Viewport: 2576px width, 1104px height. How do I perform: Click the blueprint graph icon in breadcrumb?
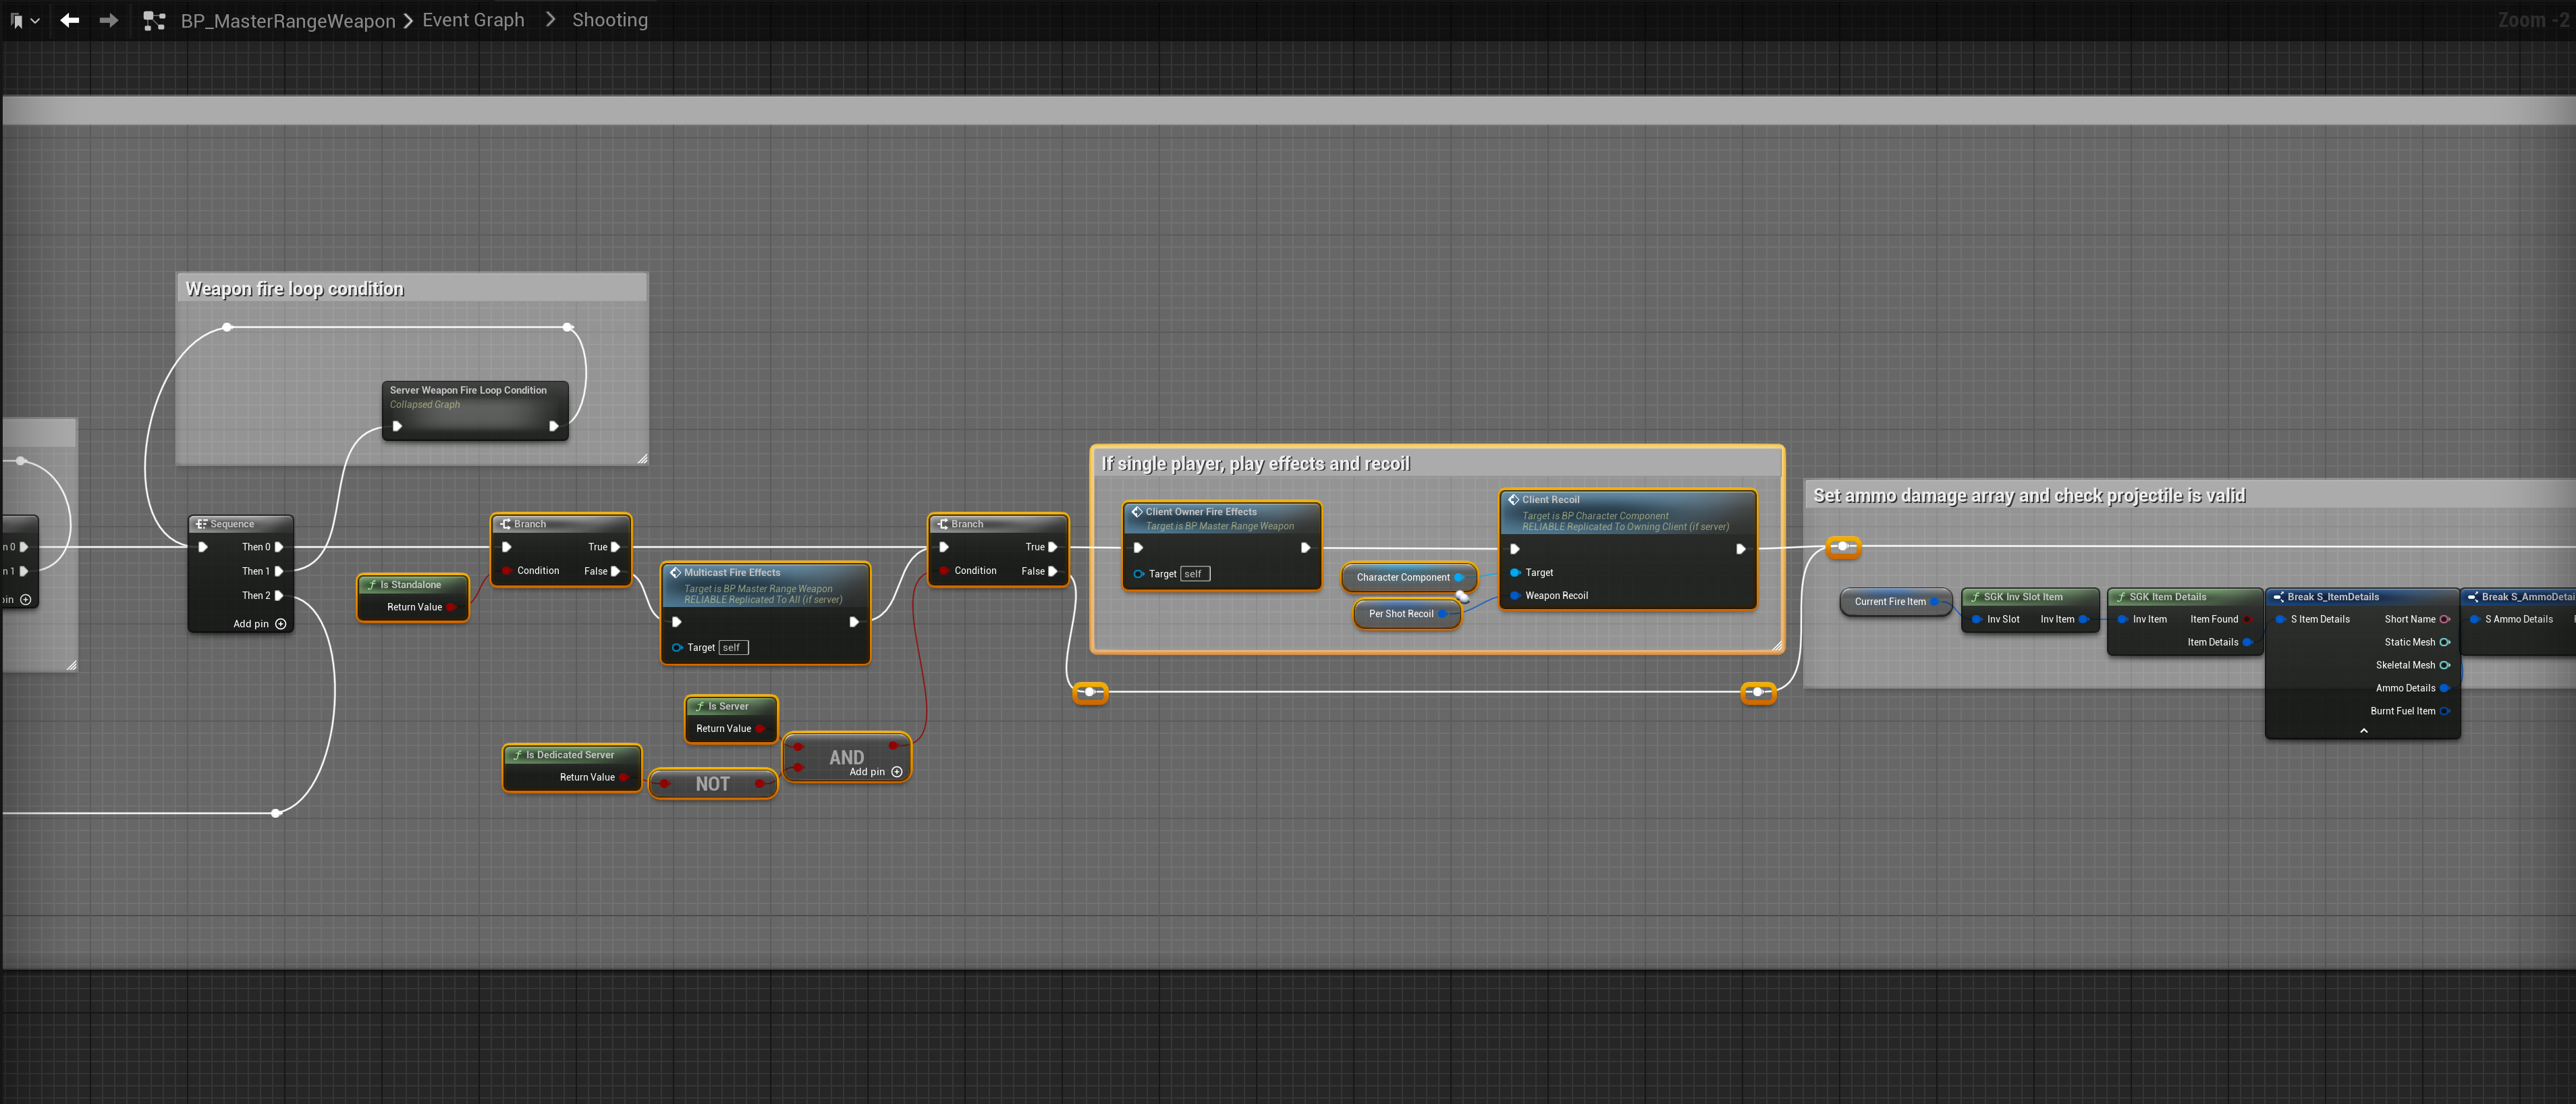pos(153,20)
